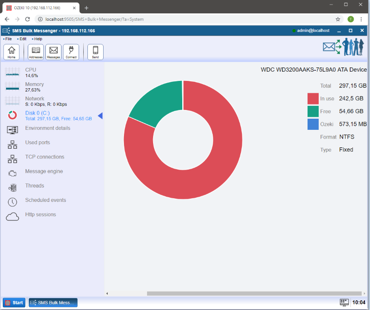Open Environment details panel
370x310 pixels.
coord(47,128)
